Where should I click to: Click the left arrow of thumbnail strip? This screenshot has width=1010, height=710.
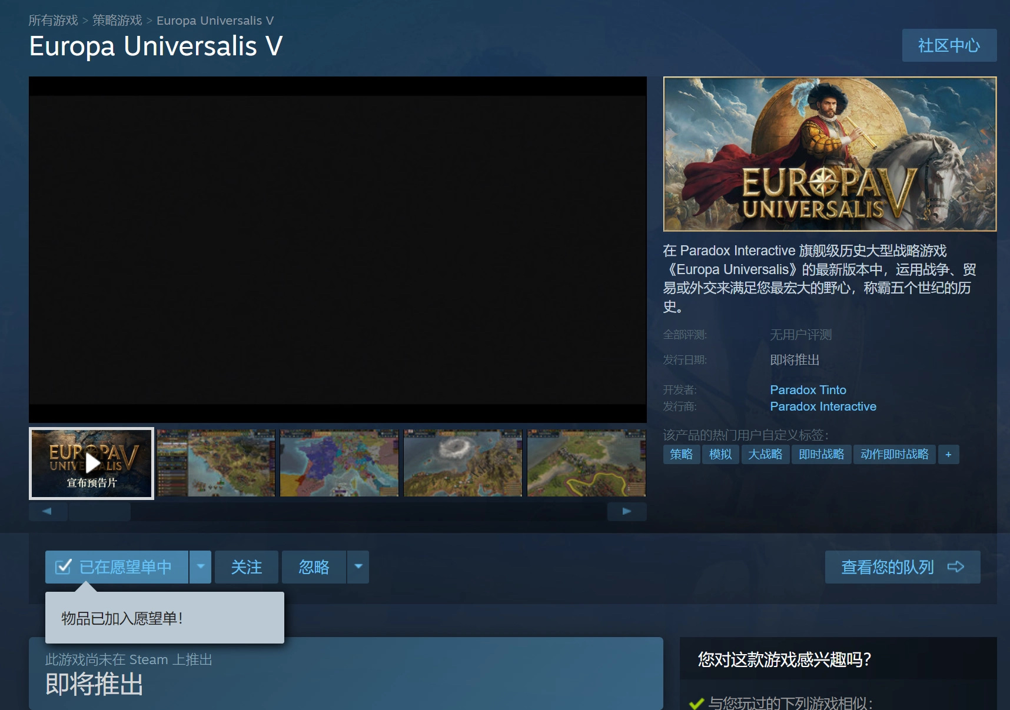point(48,511)
